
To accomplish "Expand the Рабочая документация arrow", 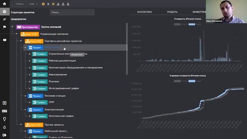I will point(30,61).
